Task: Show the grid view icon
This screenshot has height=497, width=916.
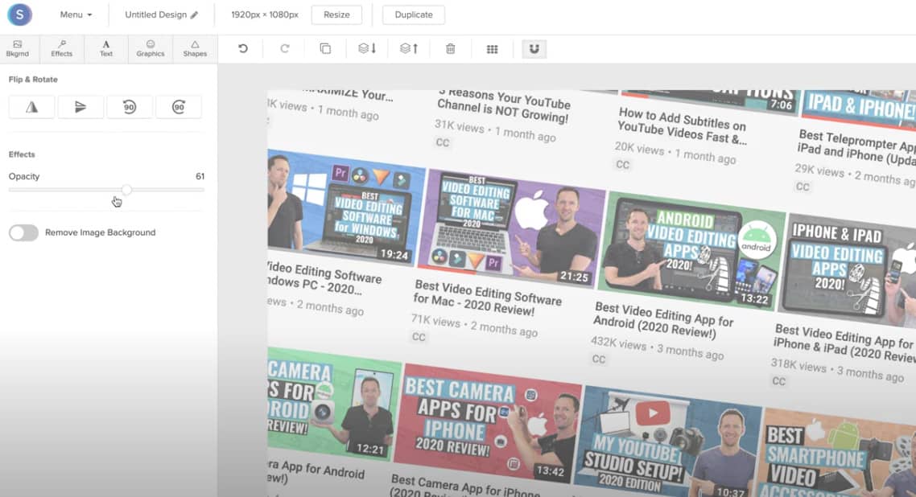Action: coord(492,49)
